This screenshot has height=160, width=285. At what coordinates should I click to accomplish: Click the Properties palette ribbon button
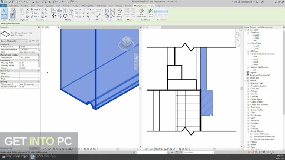pyautogui.click(x=13, y=16)
